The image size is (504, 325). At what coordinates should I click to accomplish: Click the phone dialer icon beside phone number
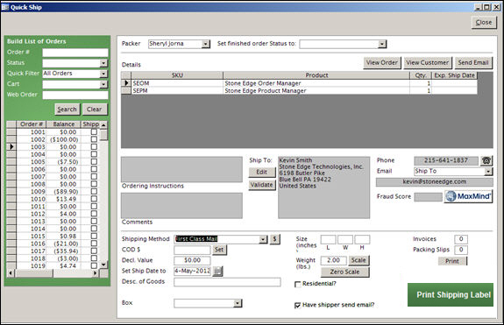(486, 160)
